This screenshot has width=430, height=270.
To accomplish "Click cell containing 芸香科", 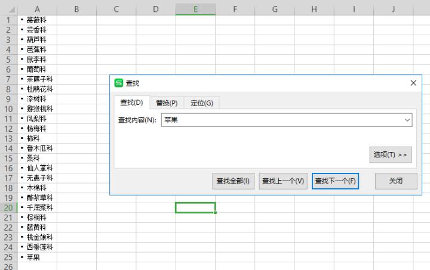I will pos(37,30).
